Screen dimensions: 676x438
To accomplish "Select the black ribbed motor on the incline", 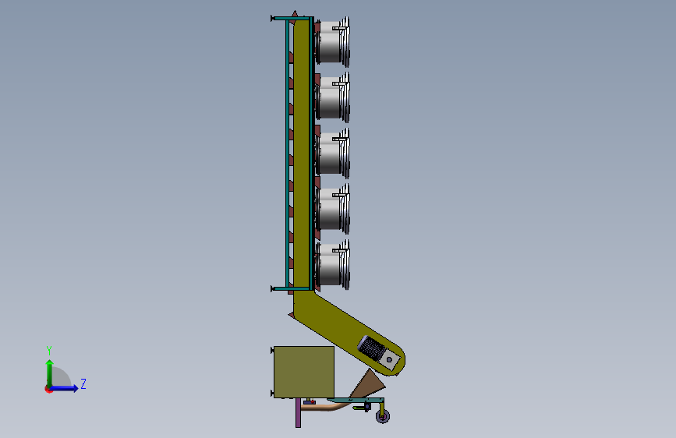I will (x=371, y=347).
